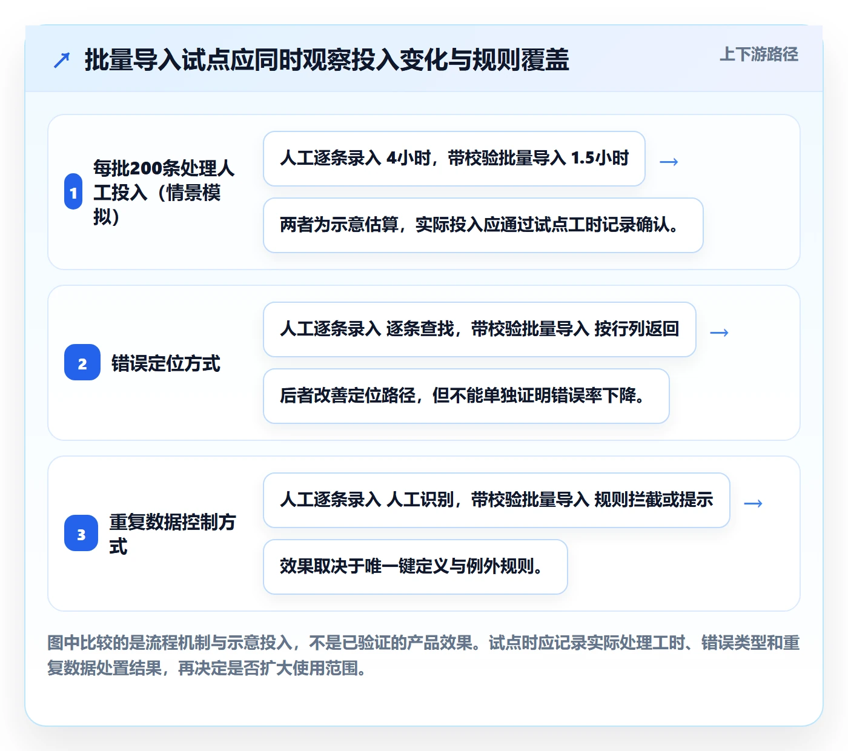Click the arrow after the 按行列返回 box
Image resolution: width=848 pixels, height=751 pixels.
click(719, 332)
